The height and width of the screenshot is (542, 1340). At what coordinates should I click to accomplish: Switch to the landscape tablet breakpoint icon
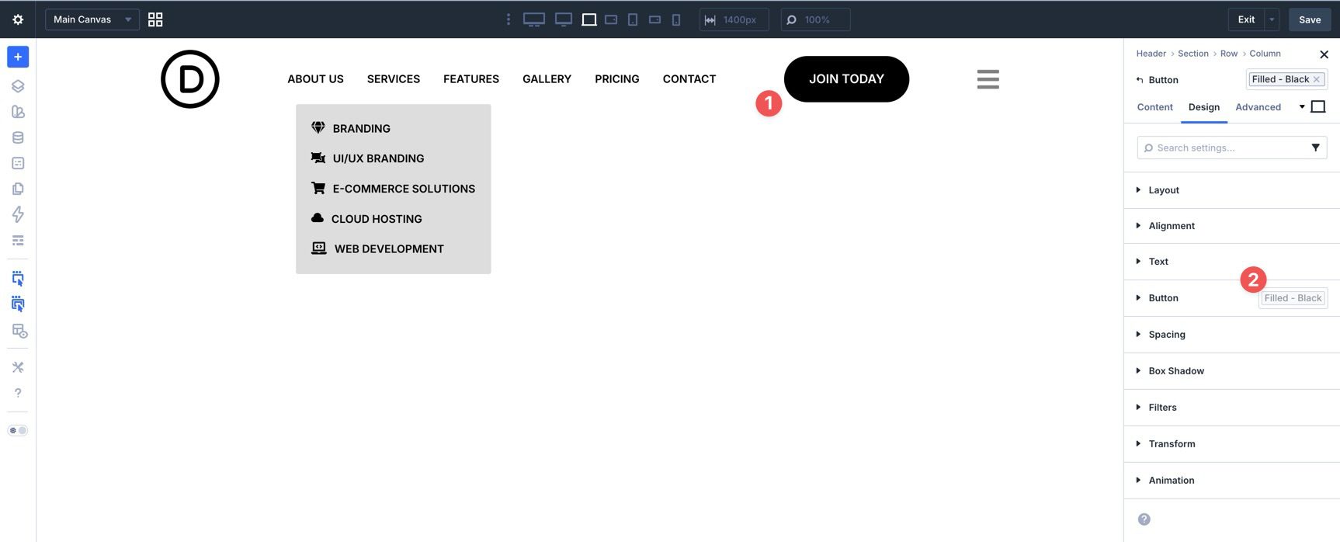pyautogui.click(x=611, y=19)
